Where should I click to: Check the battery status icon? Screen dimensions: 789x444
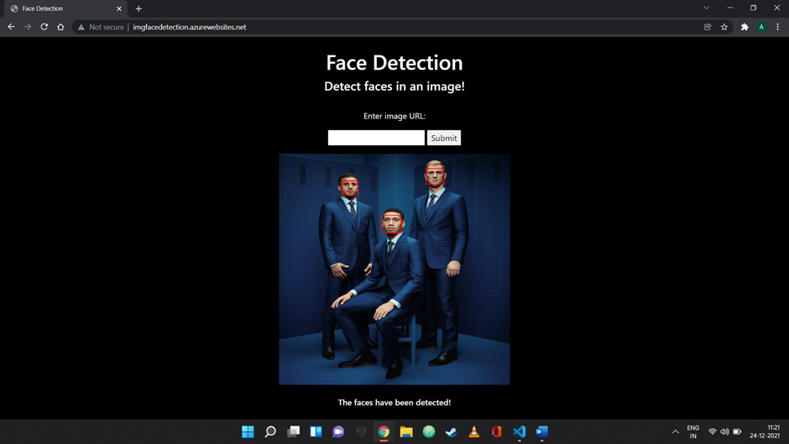pos(737,432)
